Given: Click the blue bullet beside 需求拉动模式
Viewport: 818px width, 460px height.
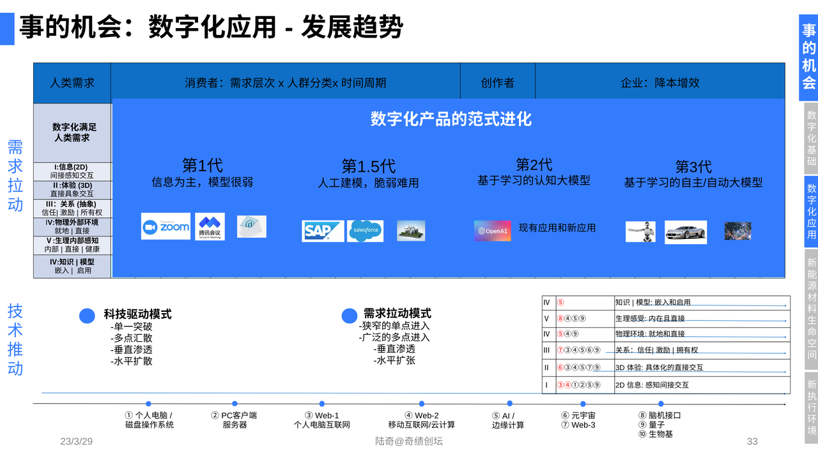Looking at the screenshot, I should tap(349, 316).
